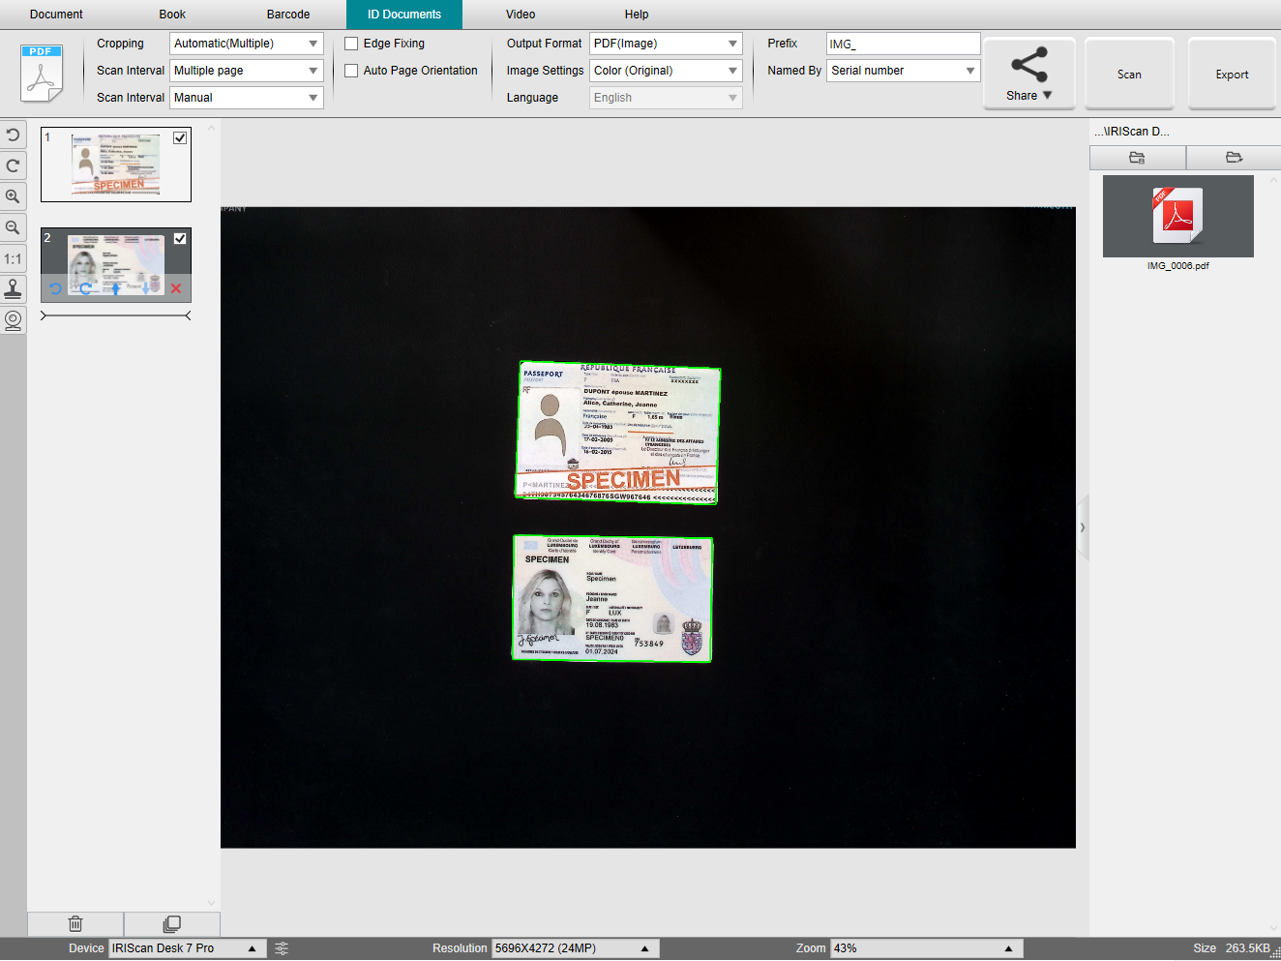The width and height of the screenshot is (1281, 961).
Task: Click the rotate right icon in sidebar
Action: tap(13, 165)
